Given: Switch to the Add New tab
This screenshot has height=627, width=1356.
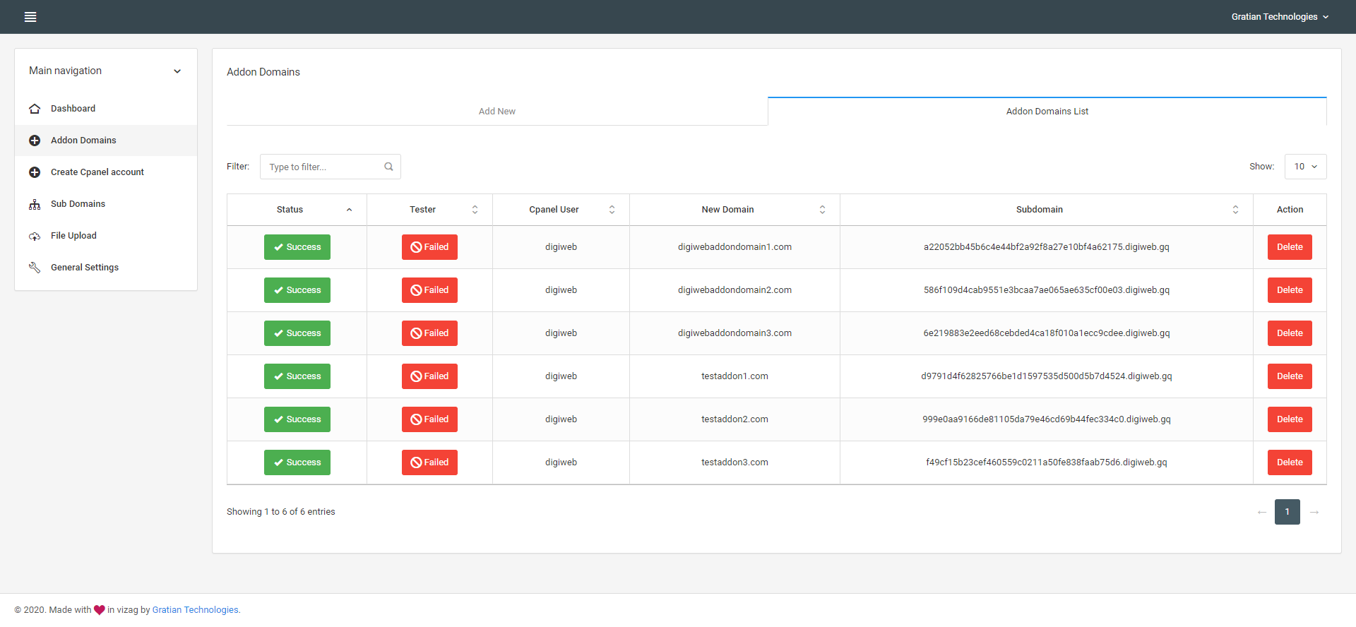Looking at the screenshot, I should coord(497,111).
